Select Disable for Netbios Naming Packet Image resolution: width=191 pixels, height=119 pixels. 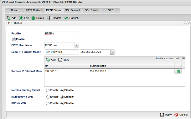62,90
